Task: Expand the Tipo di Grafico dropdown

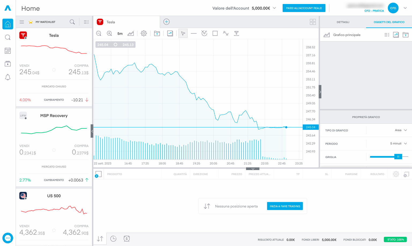Action: [x=401, y=130]
